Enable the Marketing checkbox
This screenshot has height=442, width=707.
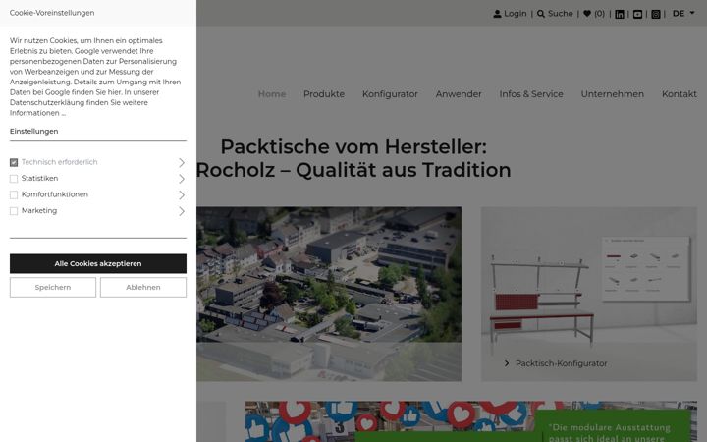(14, 211)
